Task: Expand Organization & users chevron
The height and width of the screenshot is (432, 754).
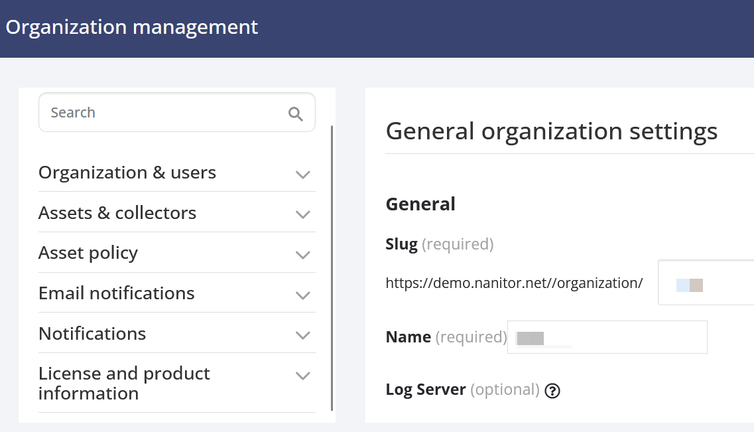Action: coord(303,175)
